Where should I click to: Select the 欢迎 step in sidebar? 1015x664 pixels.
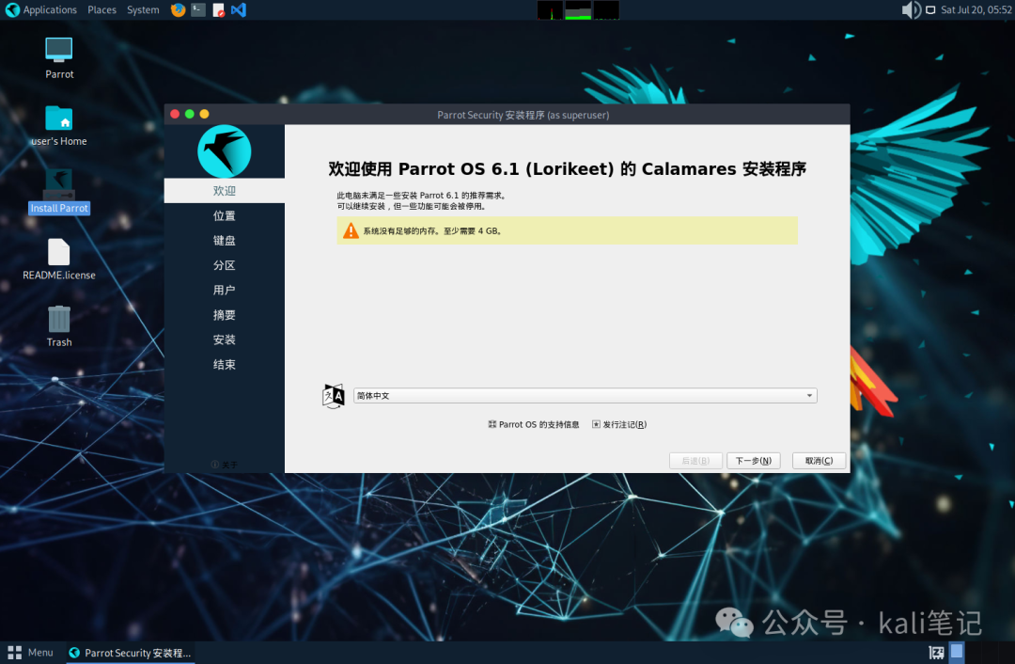coord(224,191)
